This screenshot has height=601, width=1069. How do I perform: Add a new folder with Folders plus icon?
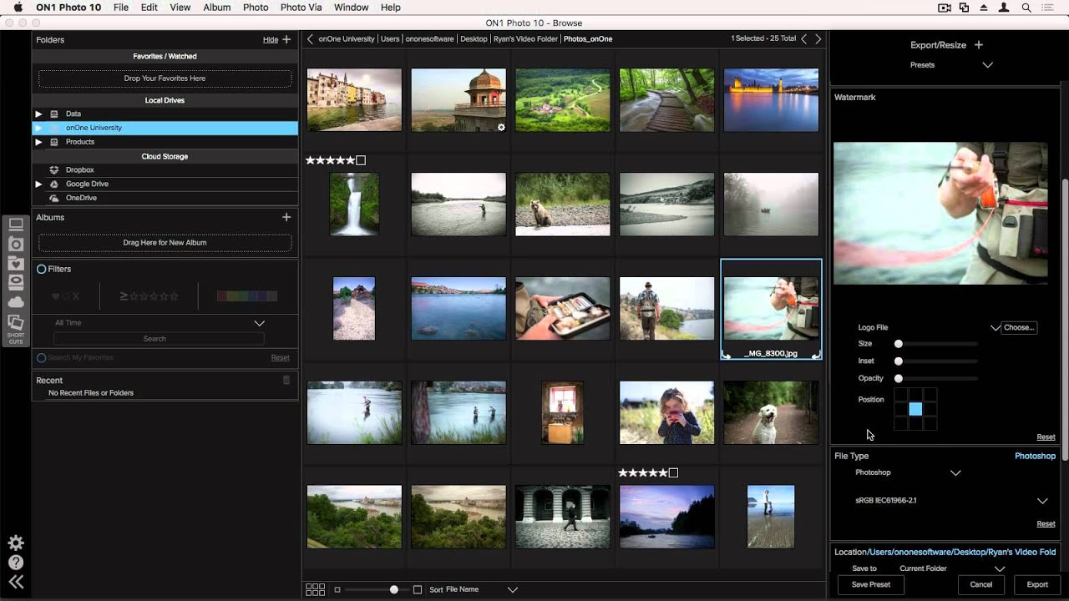(x=286, y=39)
